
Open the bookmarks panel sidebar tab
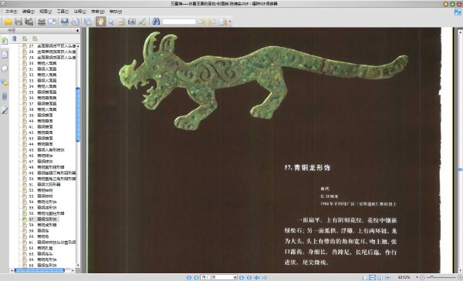click(5, 41)
